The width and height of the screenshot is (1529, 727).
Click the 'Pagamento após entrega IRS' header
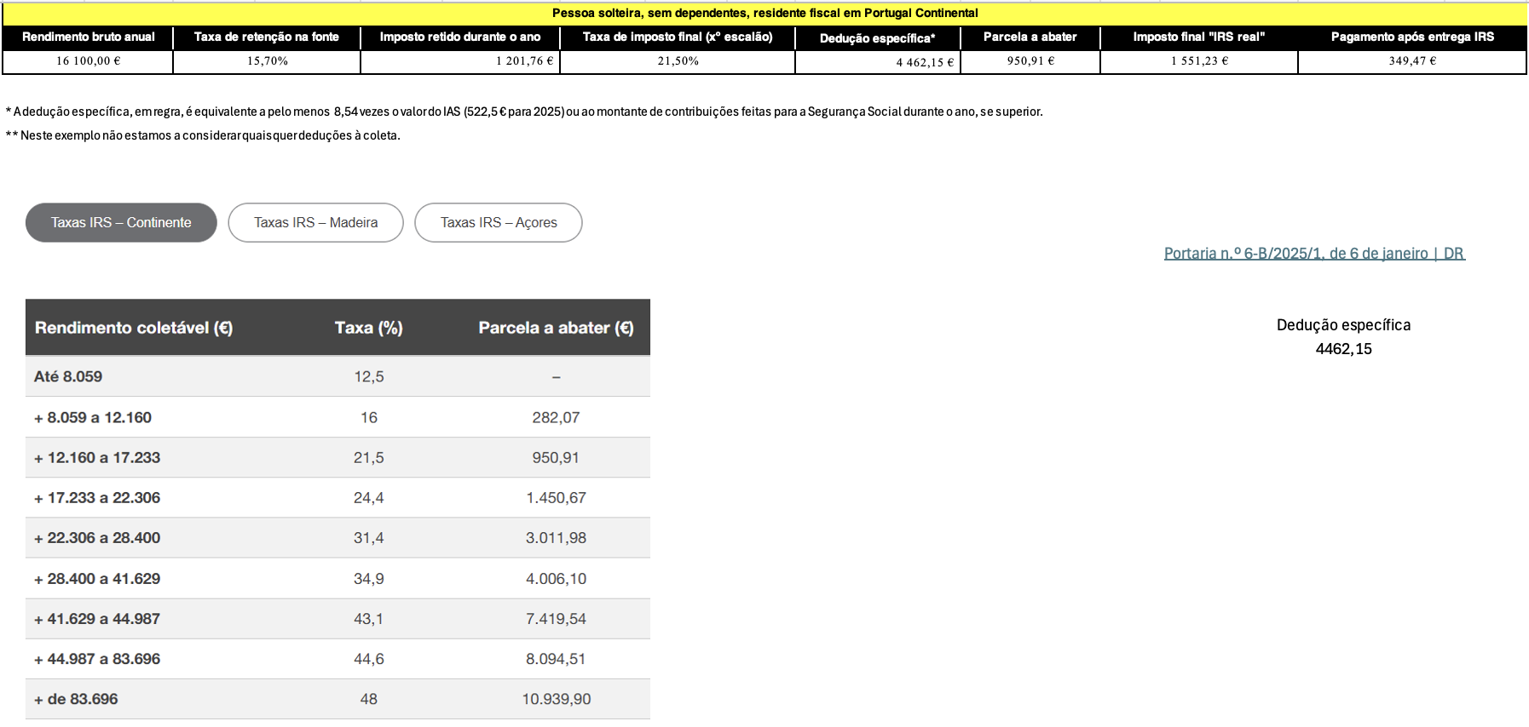coord(1411,37)
